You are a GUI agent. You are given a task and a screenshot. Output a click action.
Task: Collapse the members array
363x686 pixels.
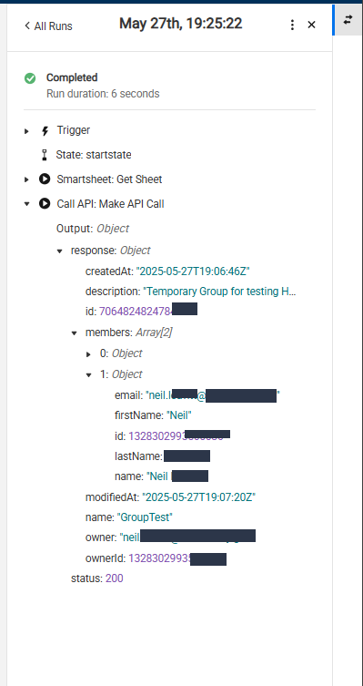pos(75,333)
